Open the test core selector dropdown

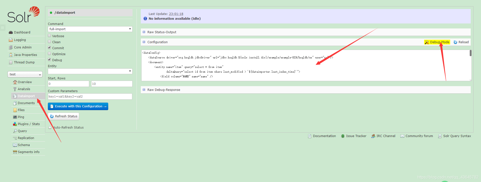(x=25, y=74)
